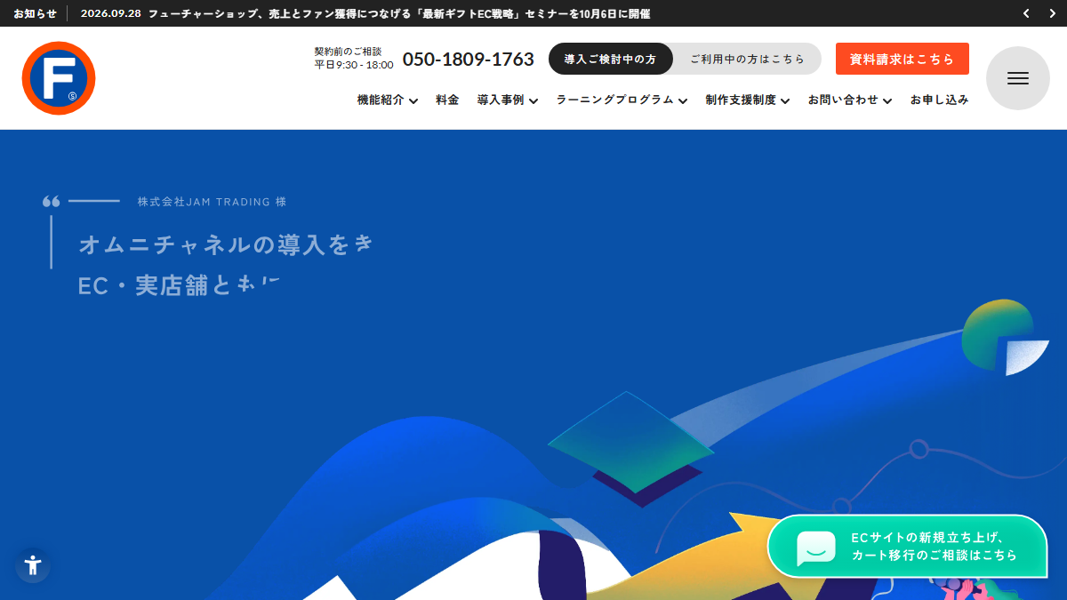Open the お申し込み menu item

[939, 100]
